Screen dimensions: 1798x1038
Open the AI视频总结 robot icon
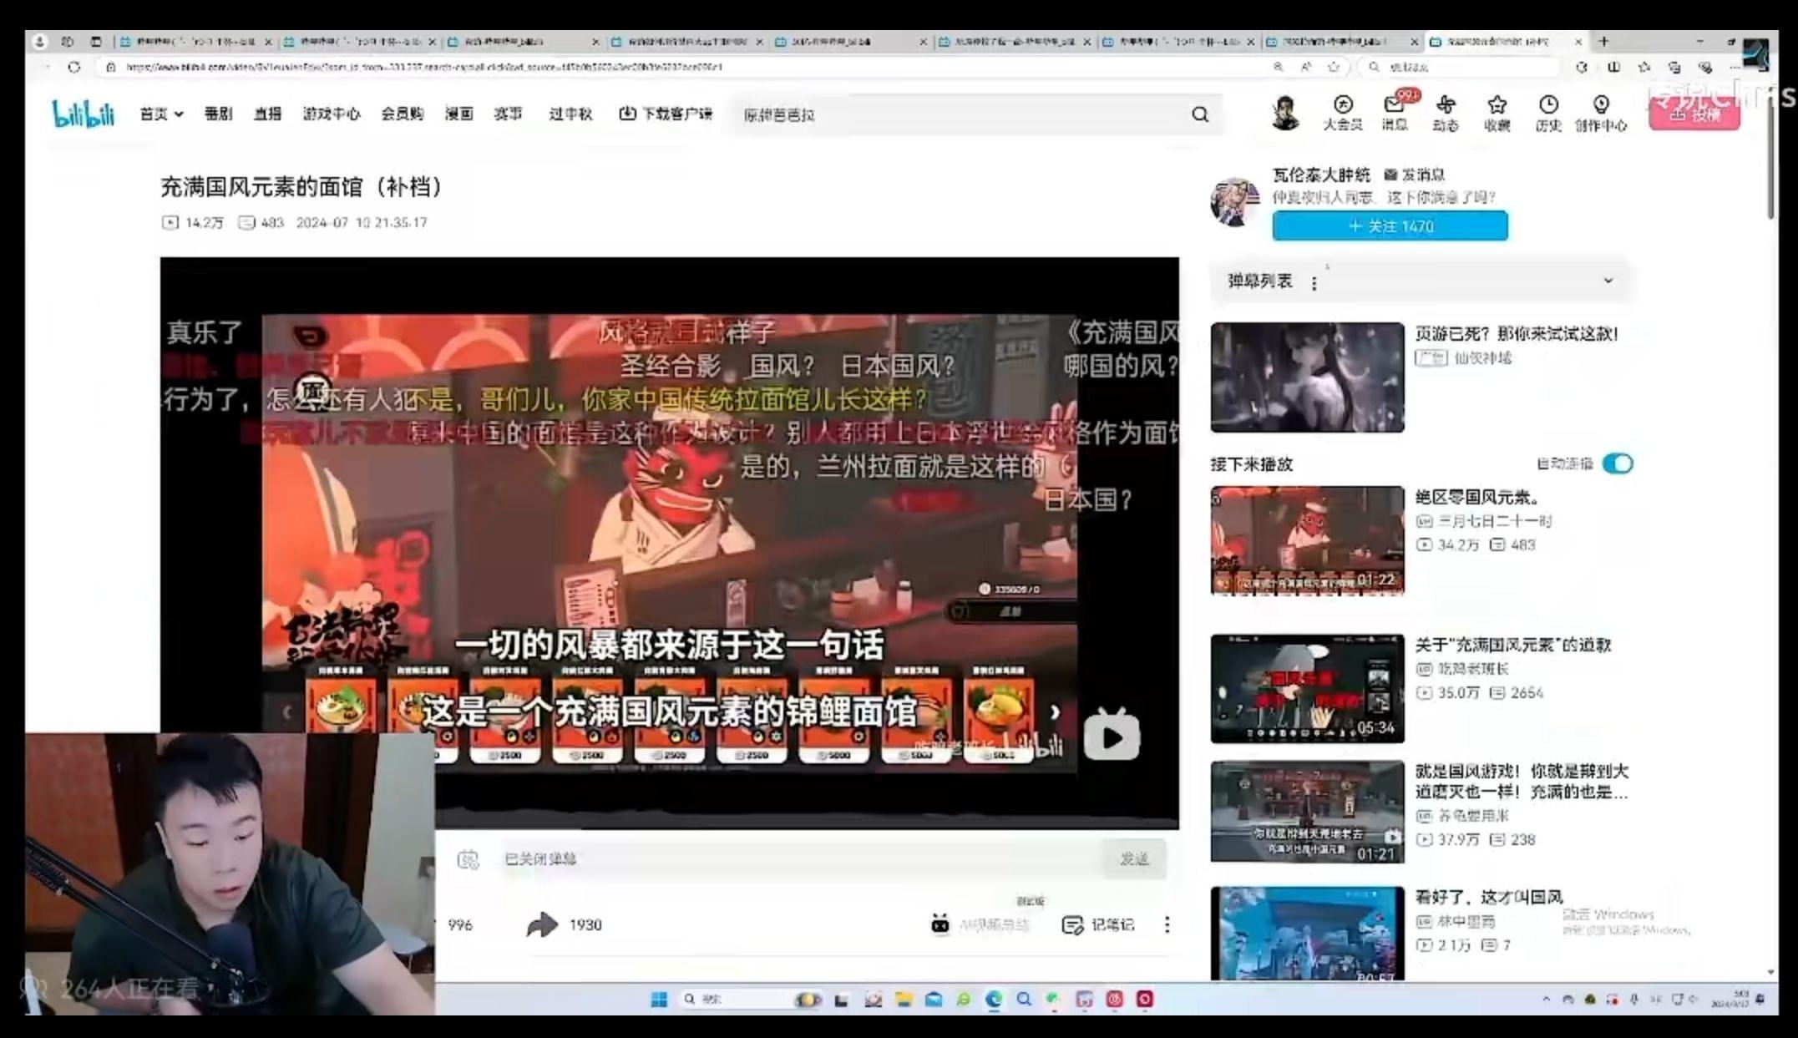coord(940,924)
